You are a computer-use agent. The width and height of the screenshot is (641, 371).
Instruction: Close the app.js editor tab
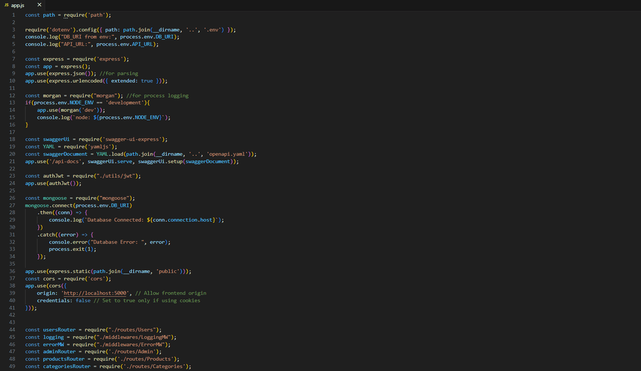(39, 4)
